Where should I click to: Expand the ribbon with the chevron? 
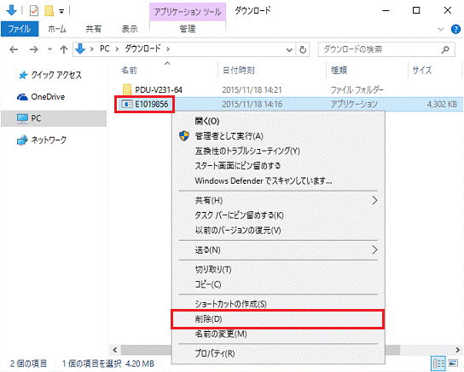click(x=441, y=29)
